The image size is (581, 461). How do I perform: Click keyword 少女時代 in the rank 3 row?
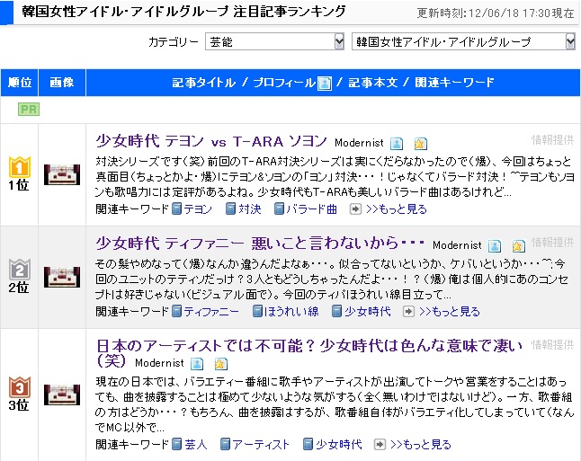point(339,444)
